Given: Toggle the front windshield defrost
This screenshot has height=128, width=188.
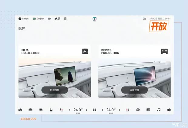Looking at the screenshot, I should click(138, 110).
